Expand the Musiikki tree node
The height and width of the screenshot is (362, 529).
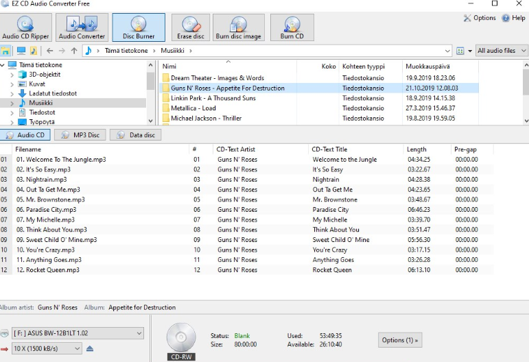(x=12, y=103)
